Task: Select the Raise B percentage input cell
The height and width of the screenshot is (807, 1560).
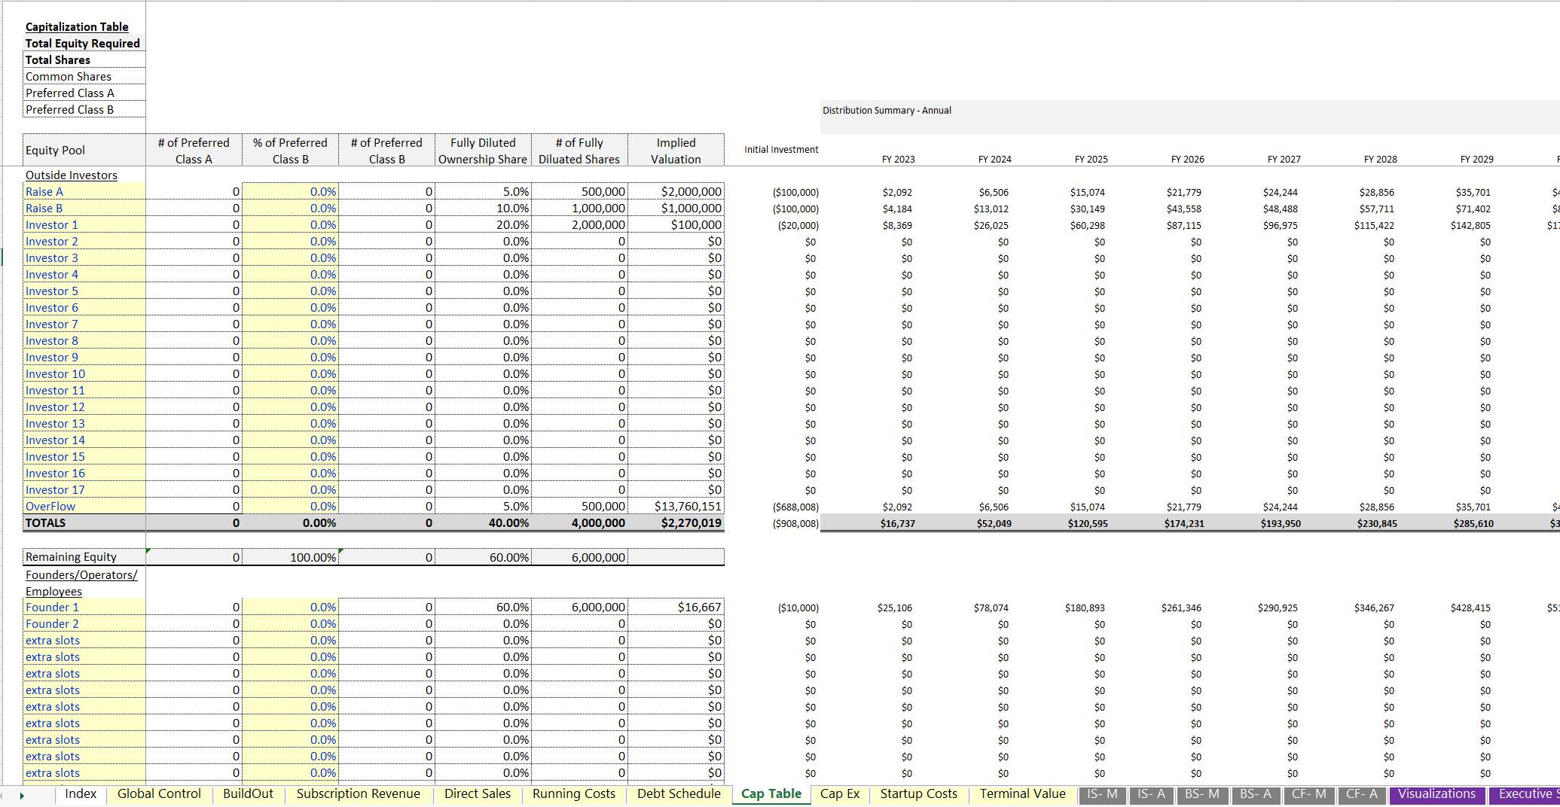Action: (291, 208)
